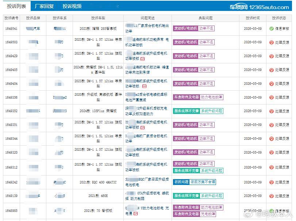Image resolution: width=296 pixels, height=221 pixels.
Task: Click red status icon in row 1649503
Action: (272, 42)
